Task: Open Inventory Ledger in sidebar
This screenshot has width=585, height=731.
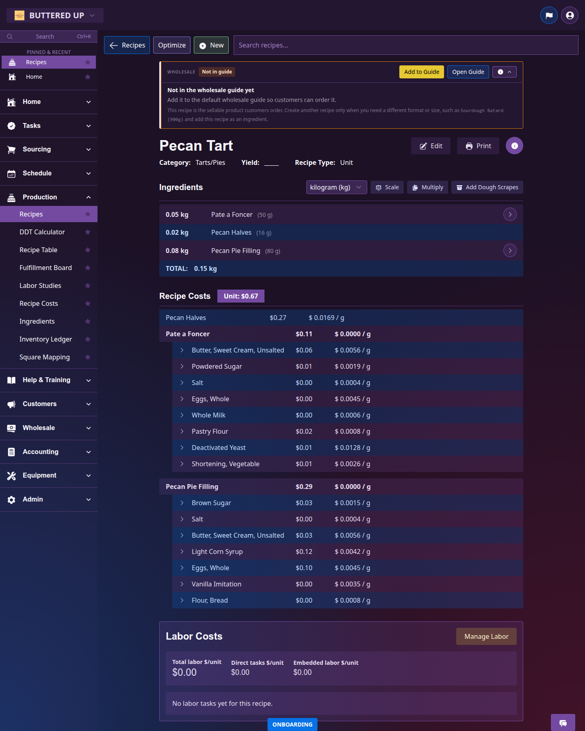Action: coord(45,339)
